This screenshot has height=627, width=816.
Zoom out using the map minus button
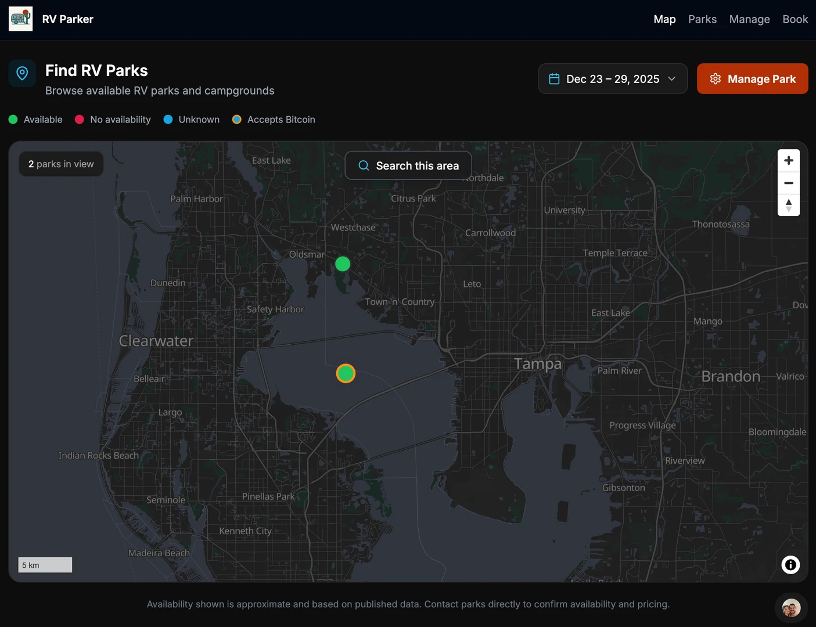(788, 183)
